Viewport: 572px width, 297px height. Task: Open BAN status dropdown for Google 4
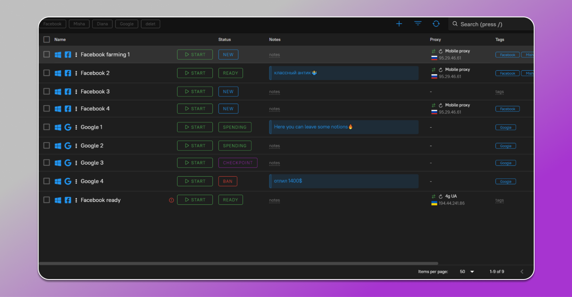tap(227, 181)
